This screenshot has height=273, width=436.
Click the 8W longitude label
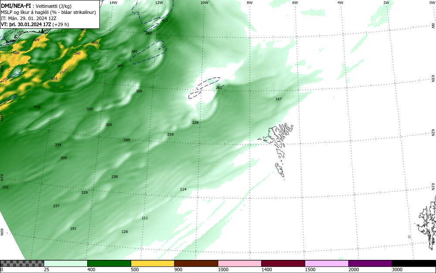[x=250, y=3]
